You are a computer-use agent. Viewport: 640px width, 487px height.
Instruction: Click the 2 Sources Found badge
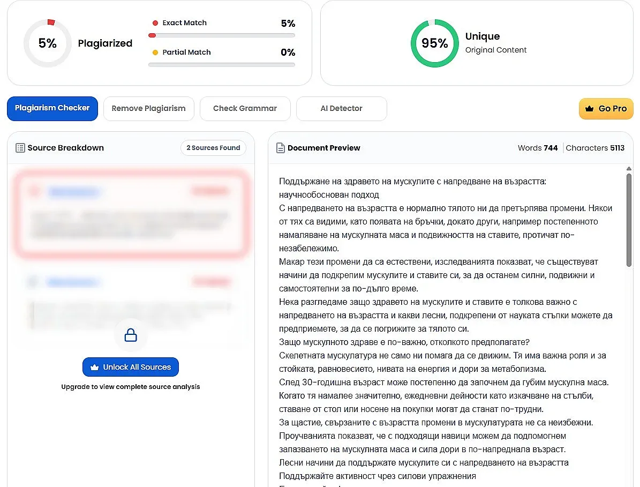[x=213, y=148]
